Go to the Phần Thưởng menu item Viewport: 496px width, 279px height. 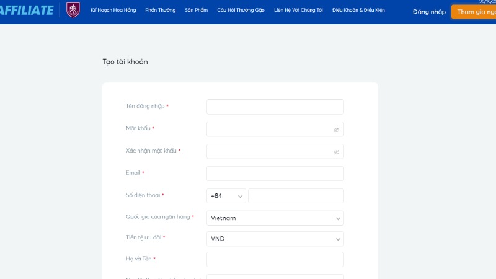click(160, 11)
